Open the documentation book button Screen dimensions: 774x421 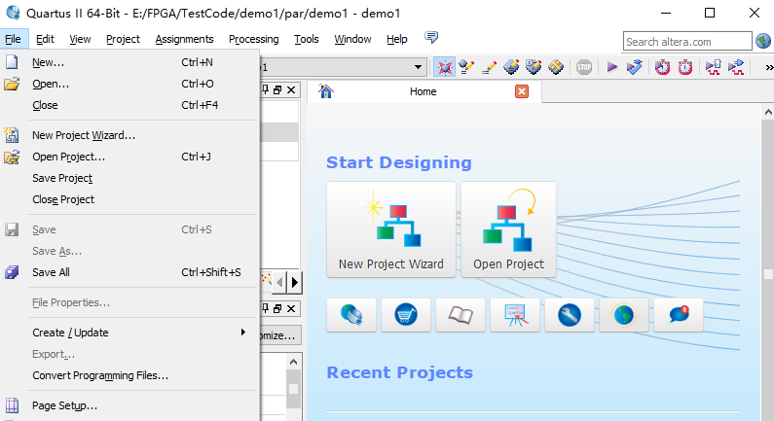(x=461, y=314)
